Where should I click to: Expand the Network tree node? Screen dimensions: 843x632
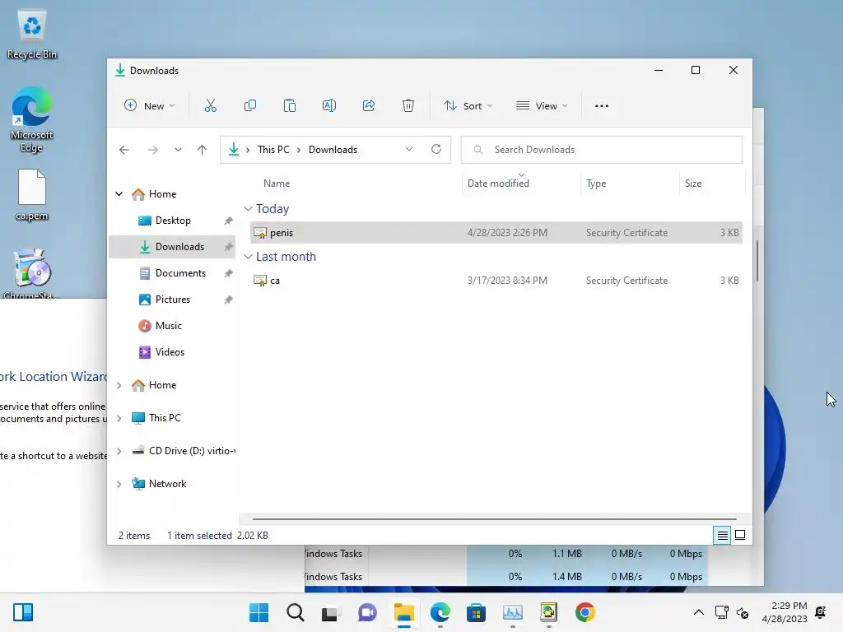click(x=119, y=484)
